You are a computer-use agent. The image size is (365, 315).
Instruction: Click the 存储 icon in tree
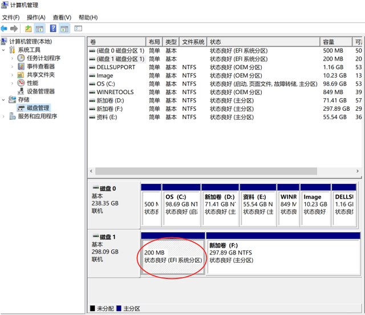tap(12, 99)
